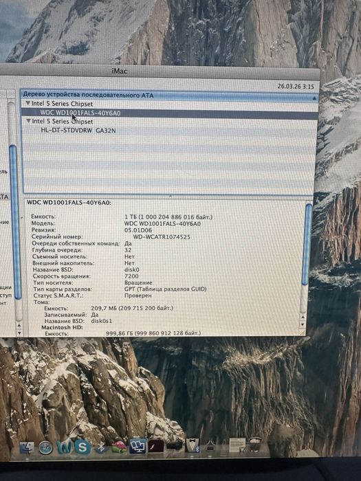Screen dimensions: 361x481
Task: Click the Ревизия label
Action: (x=43, y=230)
